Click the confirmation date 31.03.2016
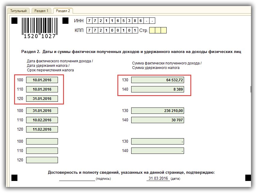 coord(158,179)
